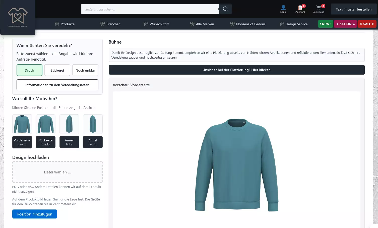Open the AKTION badge link
The image size is (378, 228).
(345, 24)
